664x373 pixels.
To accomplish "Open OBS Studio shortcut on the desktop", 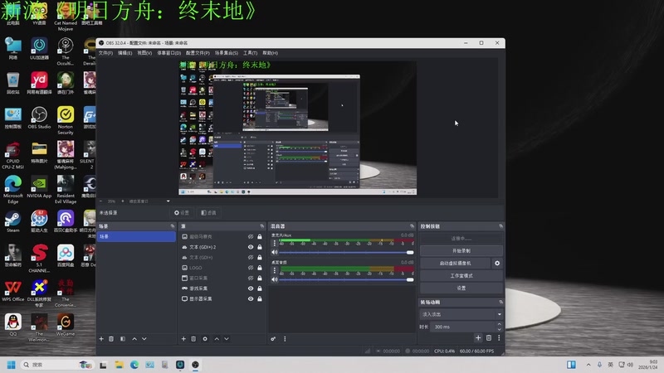I will (39, 118).
